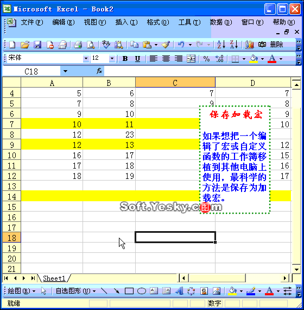Image resolution: width=304 pixels, height=310 pixels.
Task: Open the 视图(V) menu
Action: [95, 22]
